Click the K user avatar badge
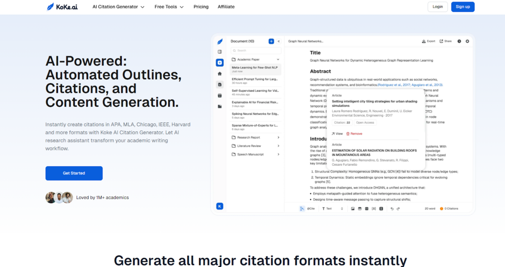This screenshot has height=267, width=505. click(x=219, y=207)
